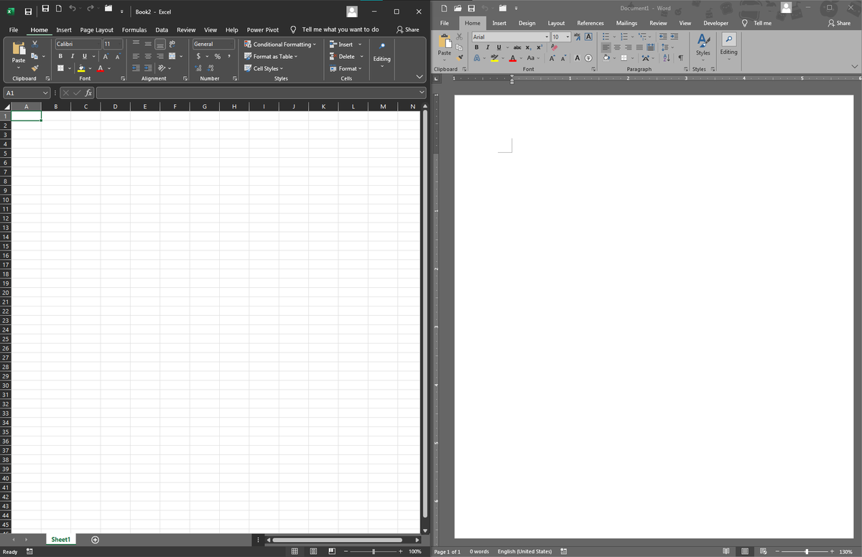Click Word Text Effects outlined A icon
862x557 pixels.
(x=476, y=58)
